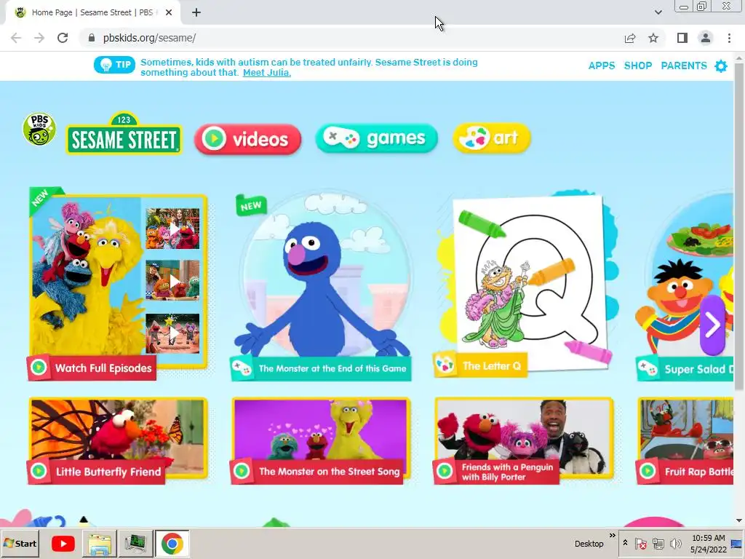
Task: Open YouTube from the taskbar
Action: point(63,543)
